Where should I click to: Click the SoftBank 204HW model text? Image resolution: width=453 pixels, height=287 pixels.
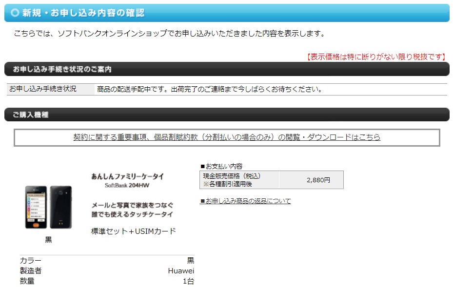tap(127, 185)
